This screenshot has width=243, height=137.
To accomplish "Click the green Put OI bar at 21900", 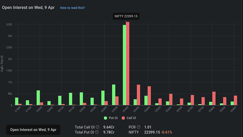I will click(17, 102).
